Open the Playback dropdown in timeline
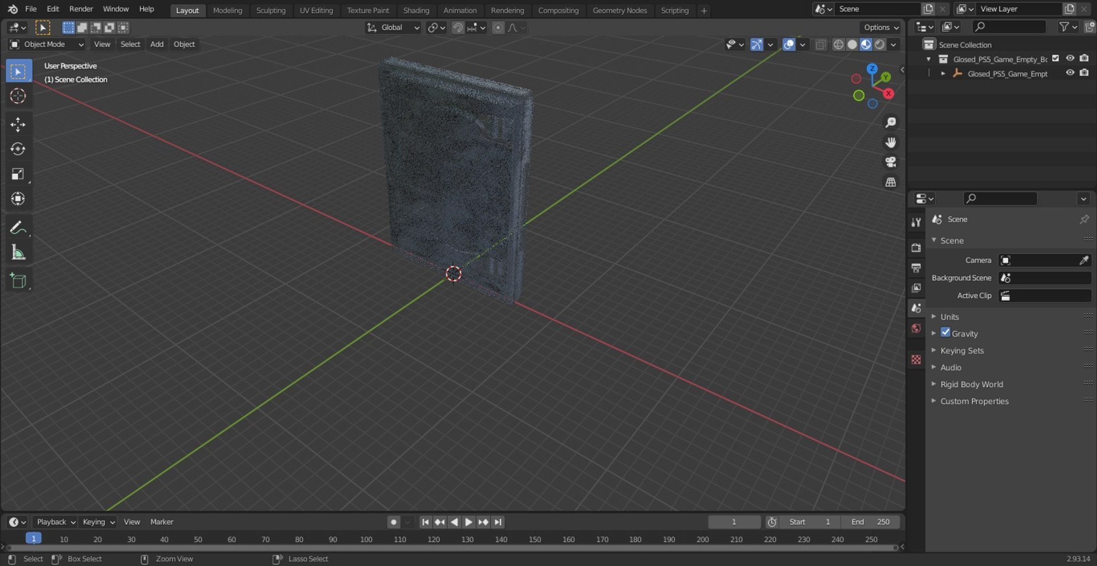The width and height of the screenshot is (1097, 566). pos(55,522)
